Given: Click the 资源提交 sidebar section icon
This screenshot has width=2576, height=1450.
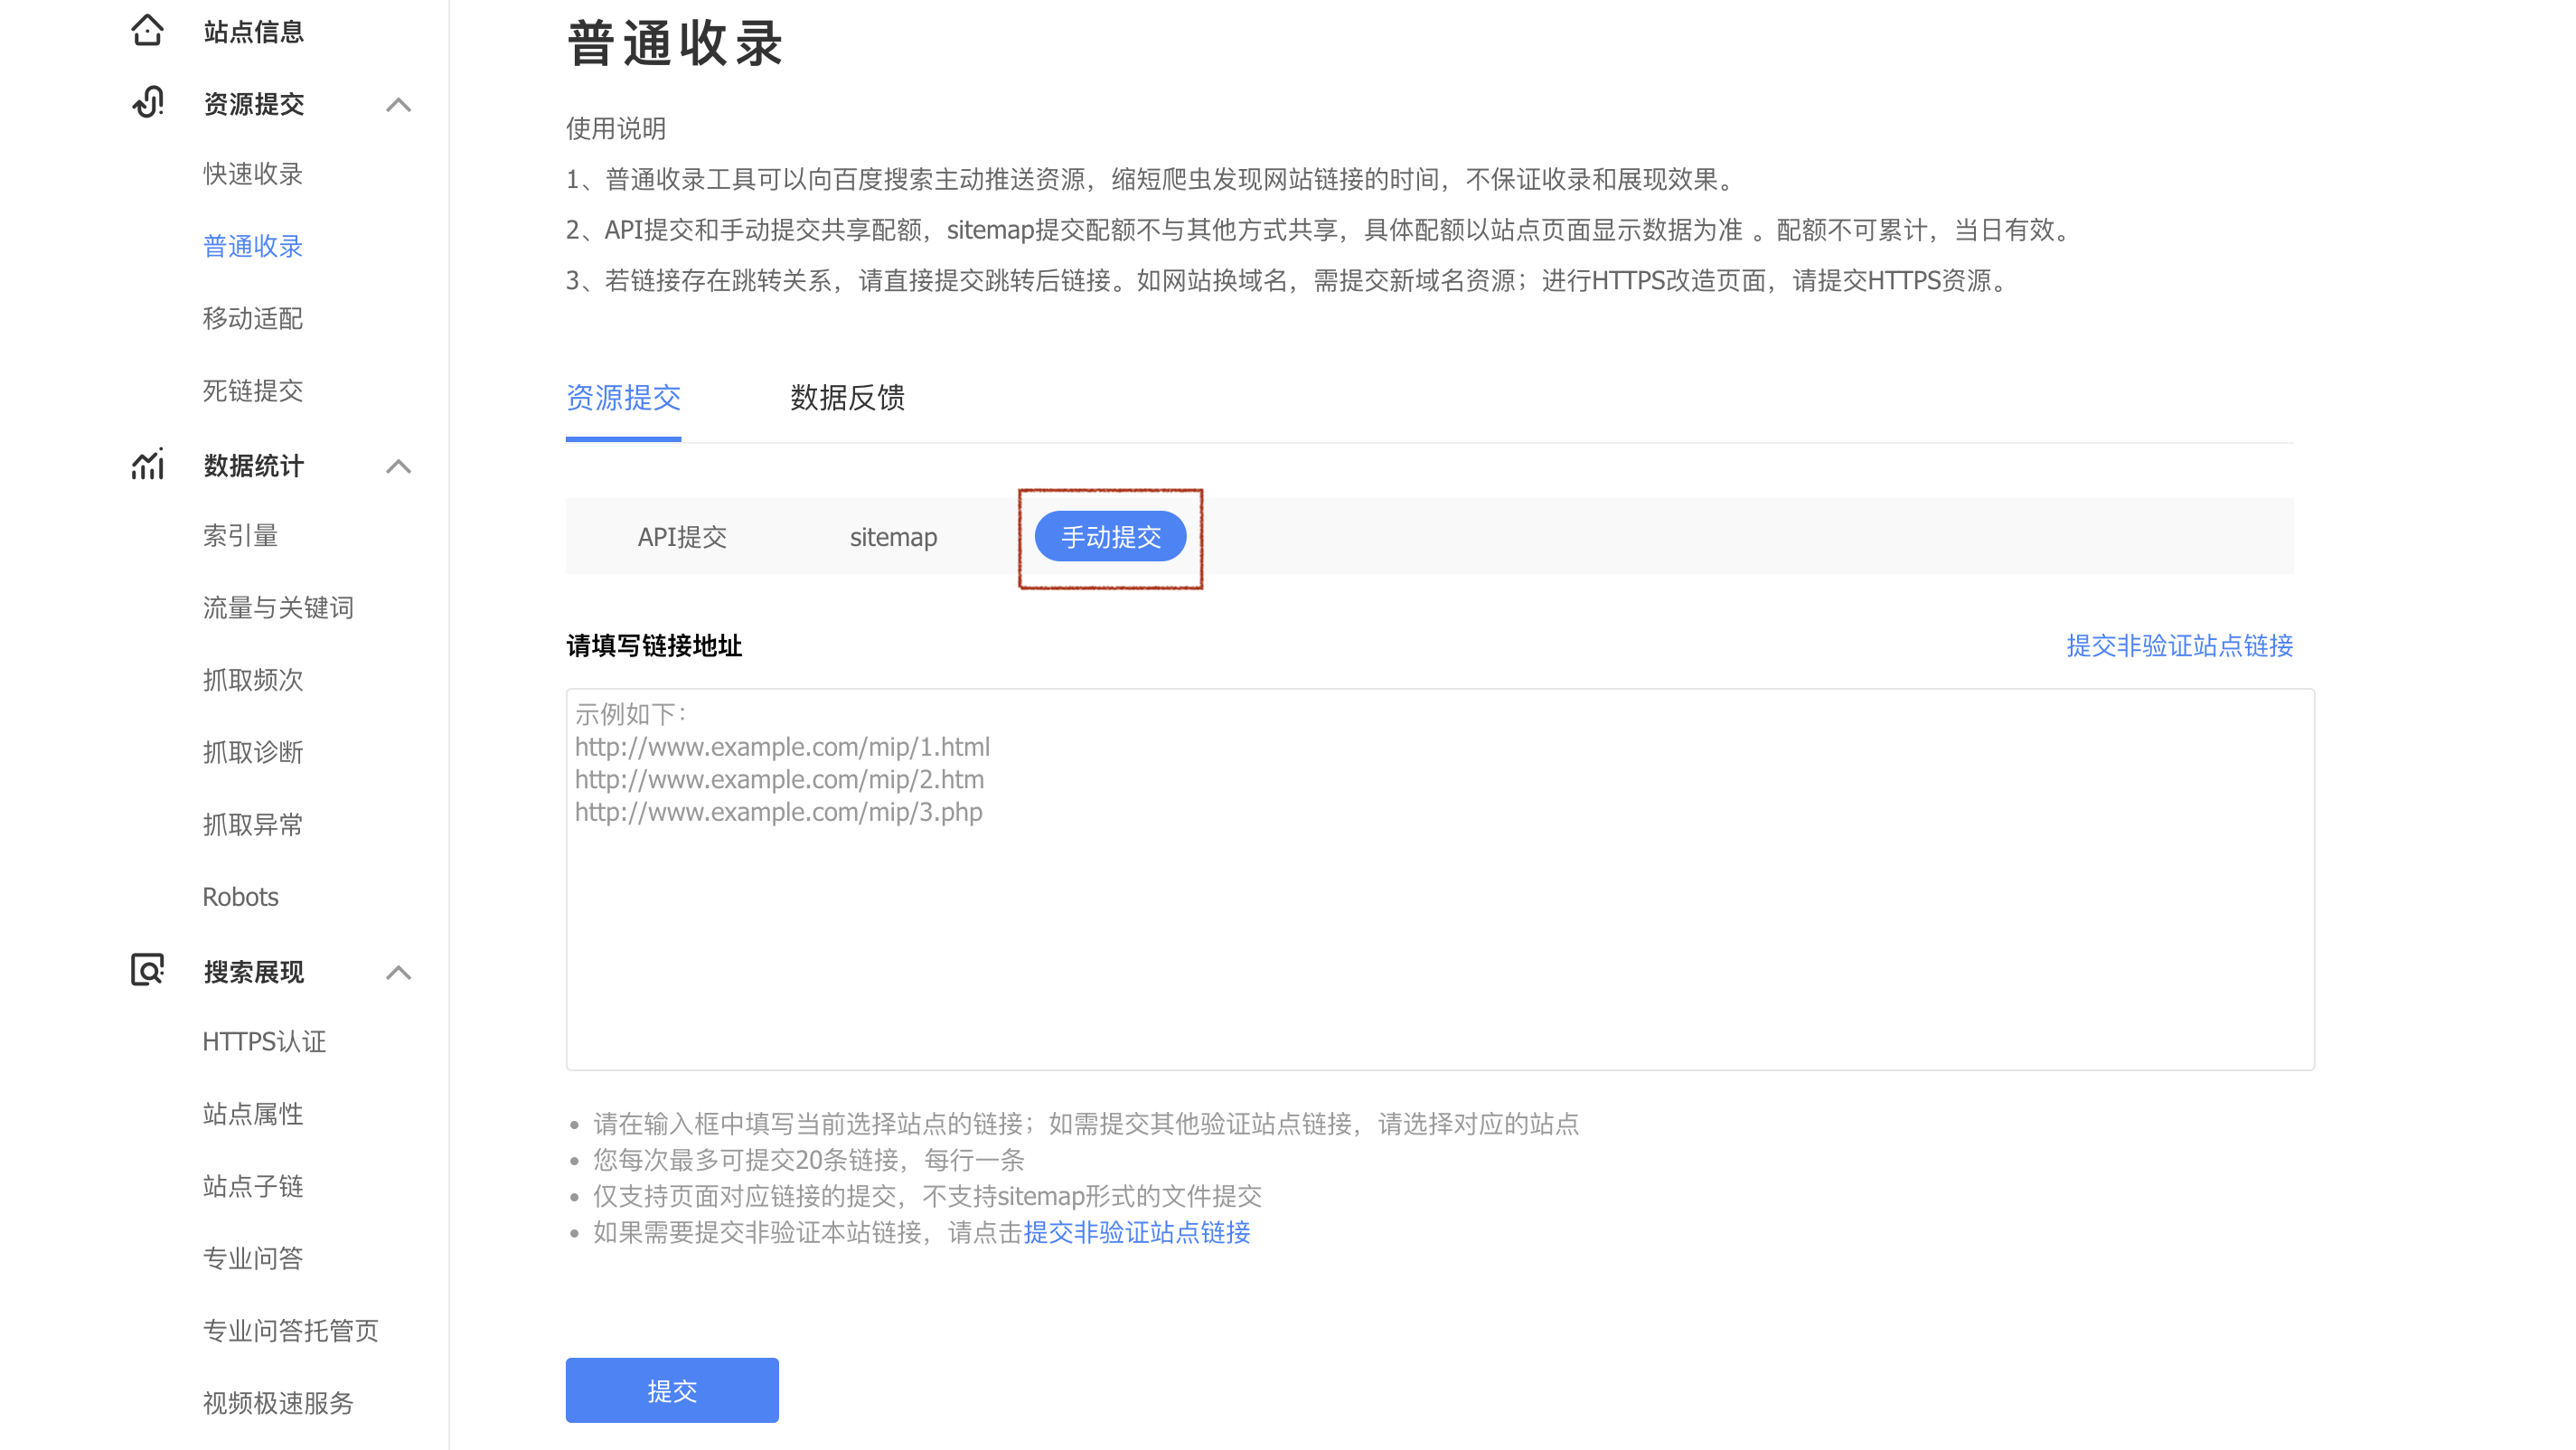Looking at the screenshot, I should click(x=147, y=103).
